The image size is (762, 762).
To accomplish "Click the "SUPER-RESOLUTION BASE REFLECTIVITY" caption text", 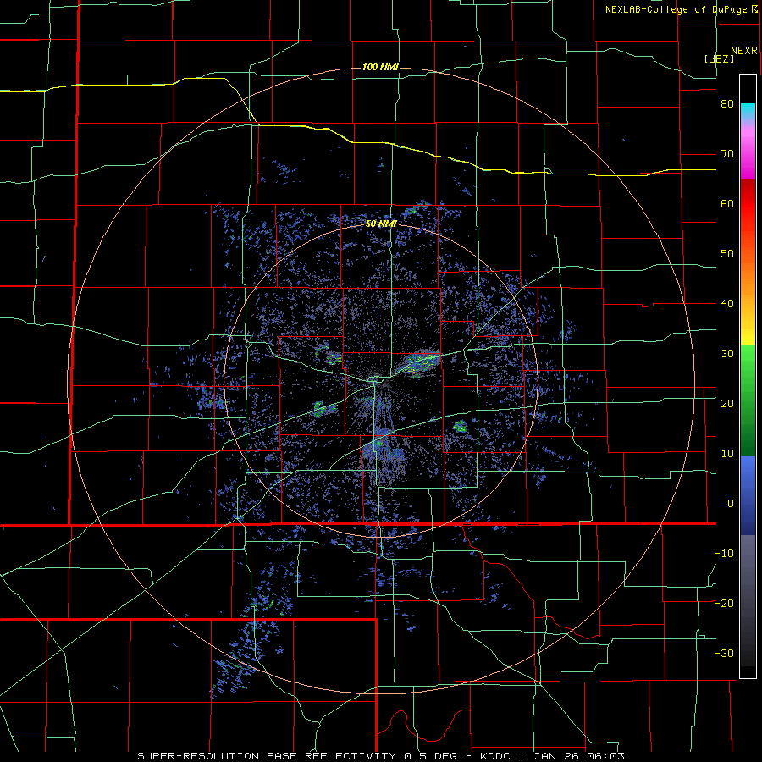I will pos(267,756).
